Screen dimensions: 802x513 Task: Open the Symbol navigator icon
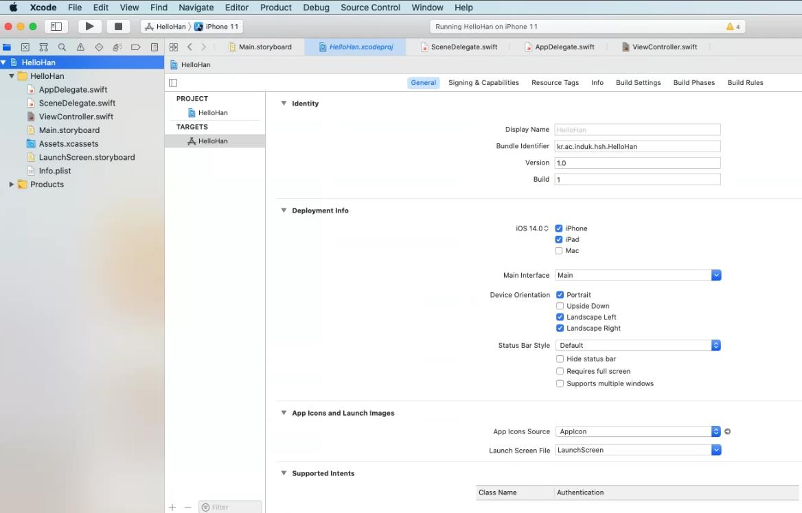point(43,47)
